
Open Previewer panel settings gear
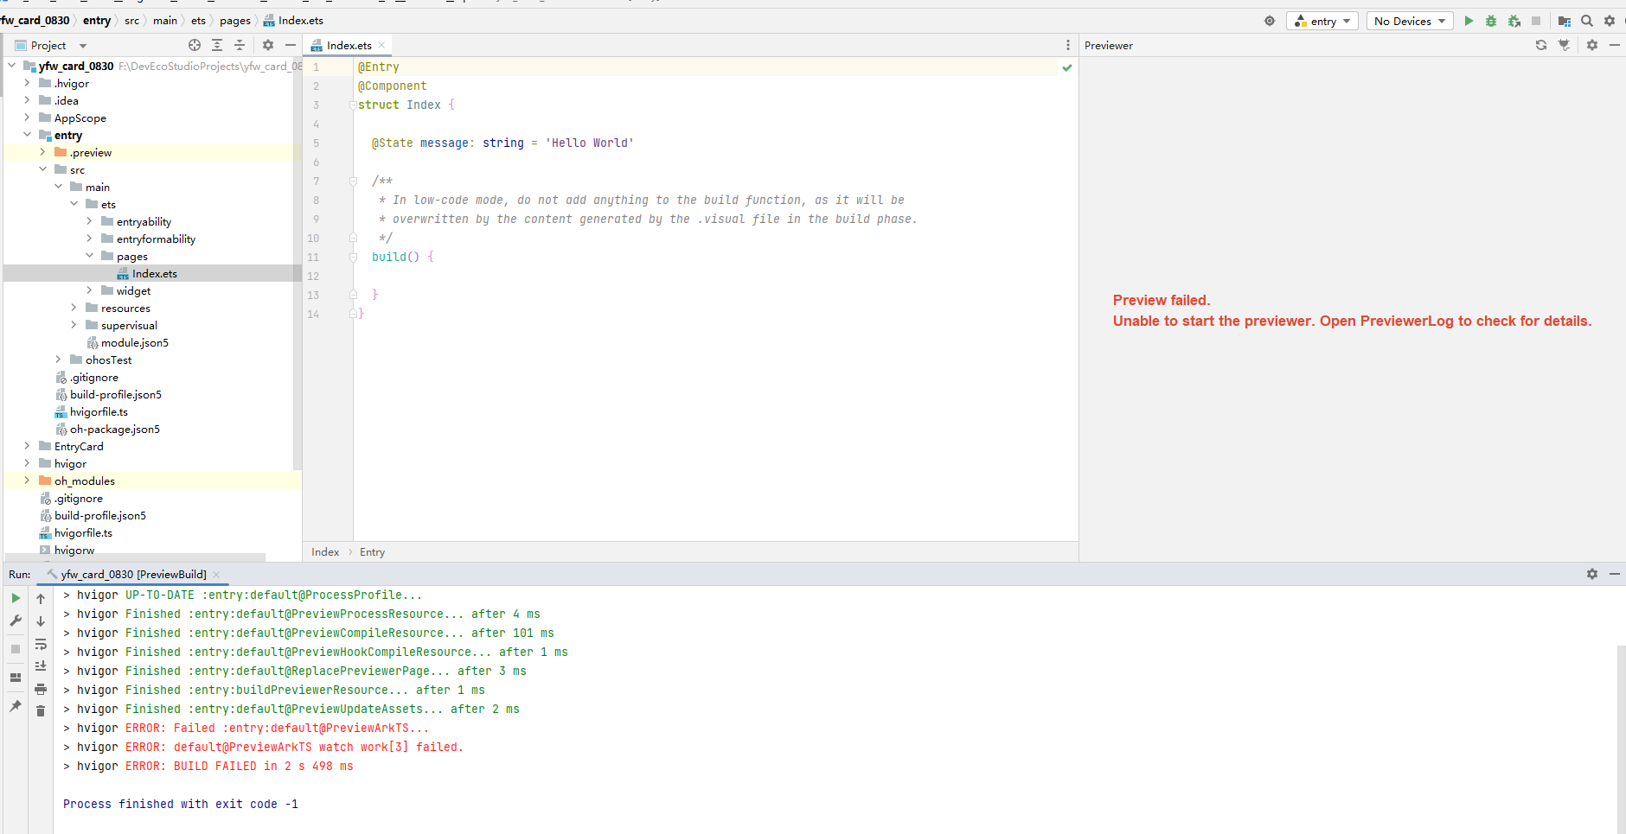point(1592,45)
